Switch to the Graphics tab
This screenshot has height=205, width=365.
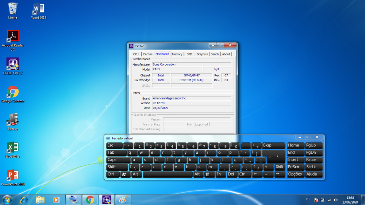[202, 54]
